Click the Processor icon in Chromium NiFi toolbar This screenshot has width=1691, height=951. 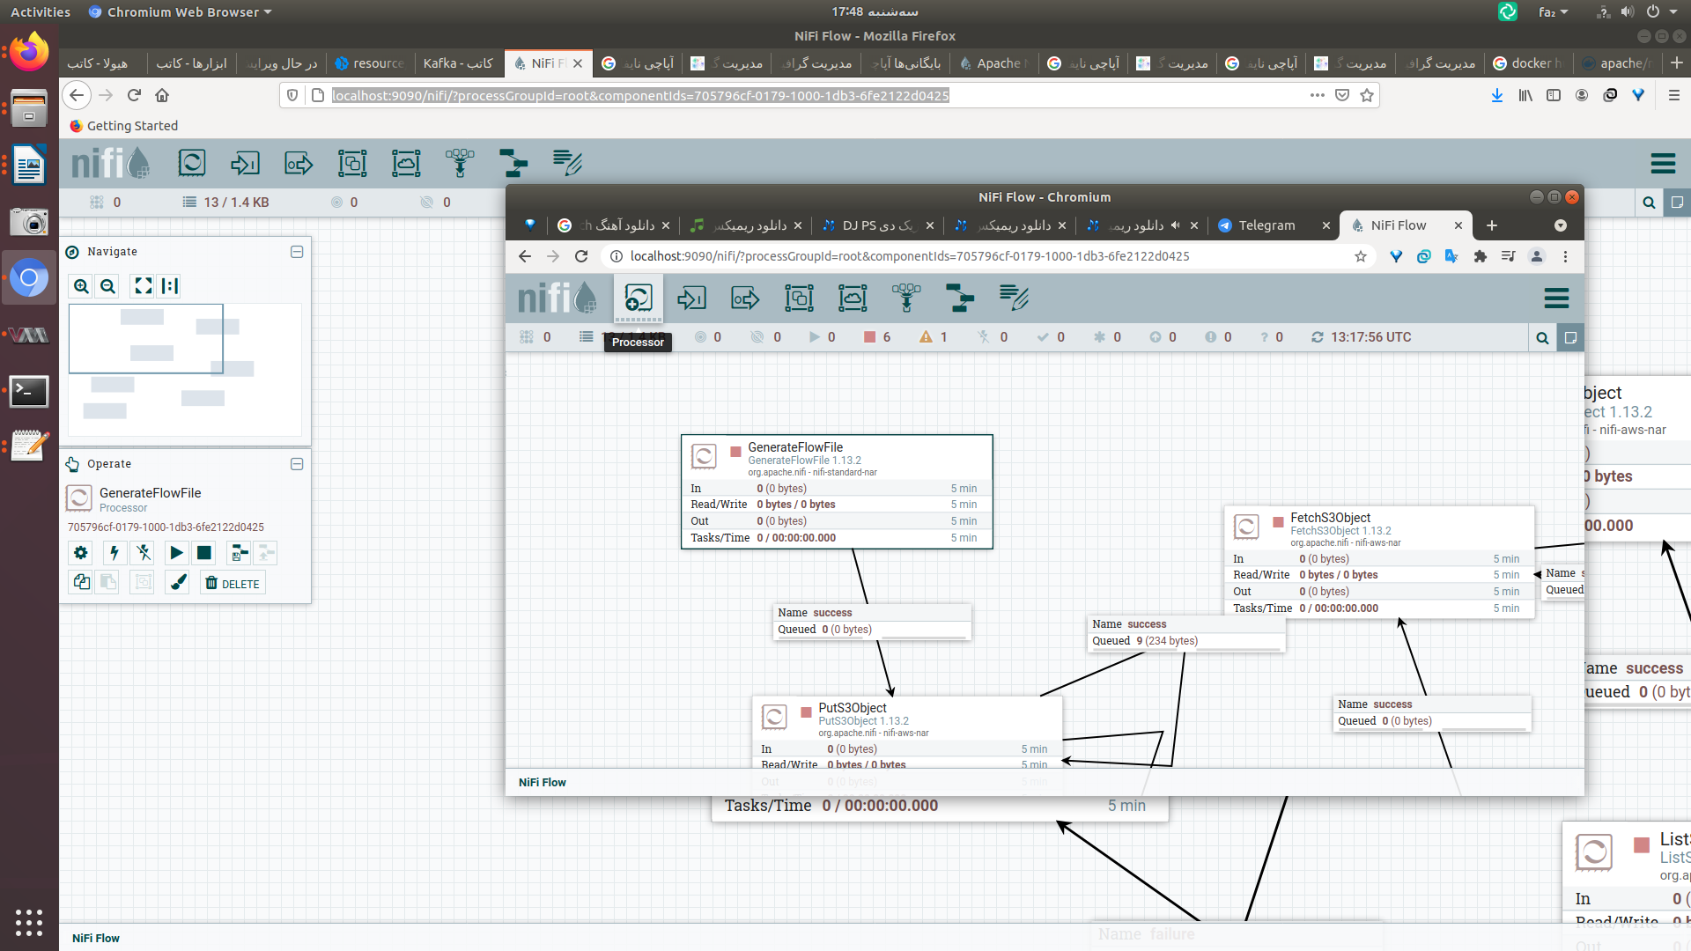tap(638, 298)
